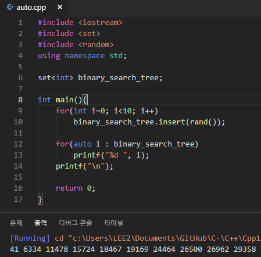Click line number 1 in the gutter
This screenshot has width=261, height=257.
click(x=20, y=23)
